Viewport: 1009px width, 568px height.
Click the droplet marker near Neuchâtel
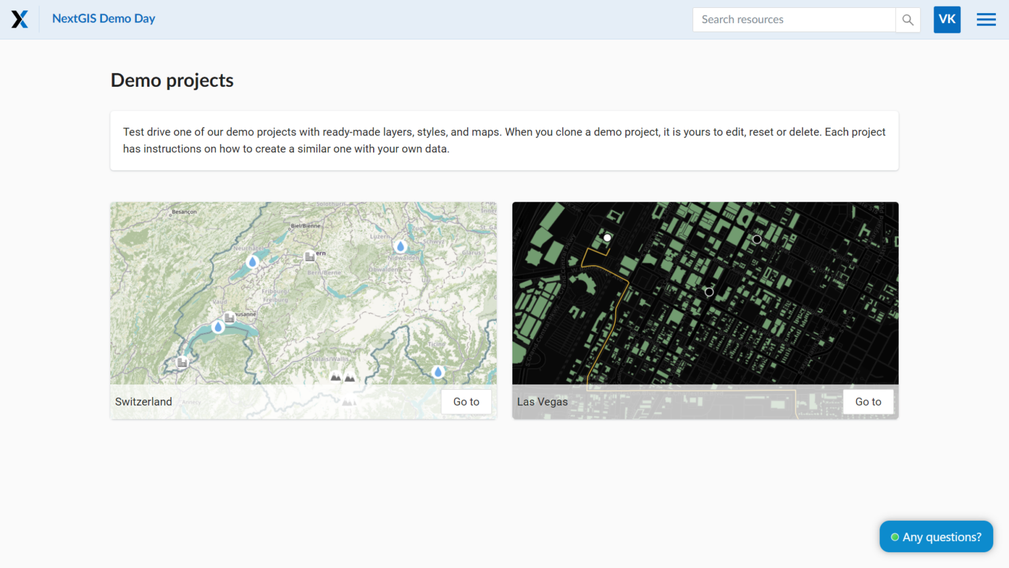click(x=252, y=261)
